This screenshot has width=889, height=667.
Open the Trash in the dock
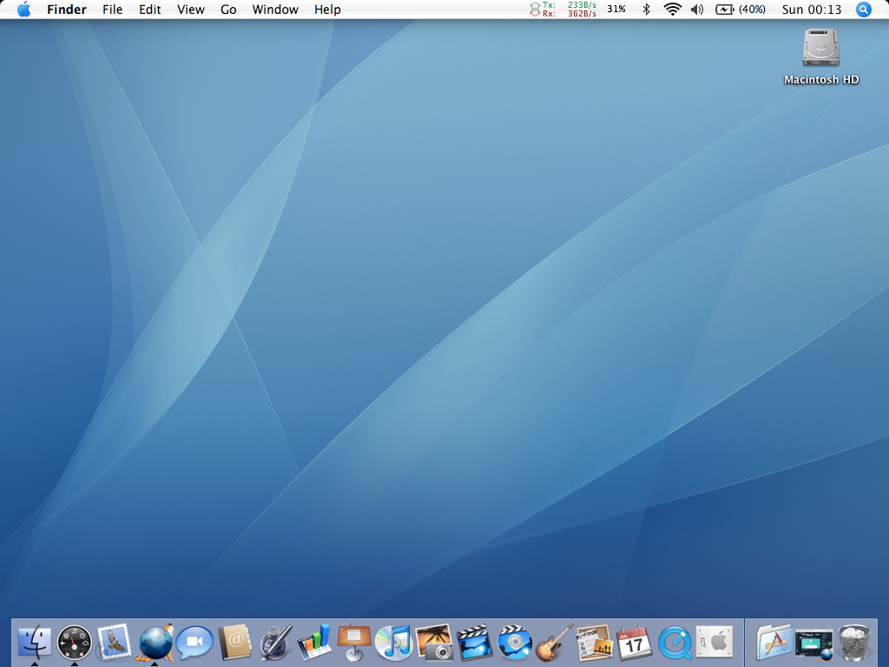[855, 643]
